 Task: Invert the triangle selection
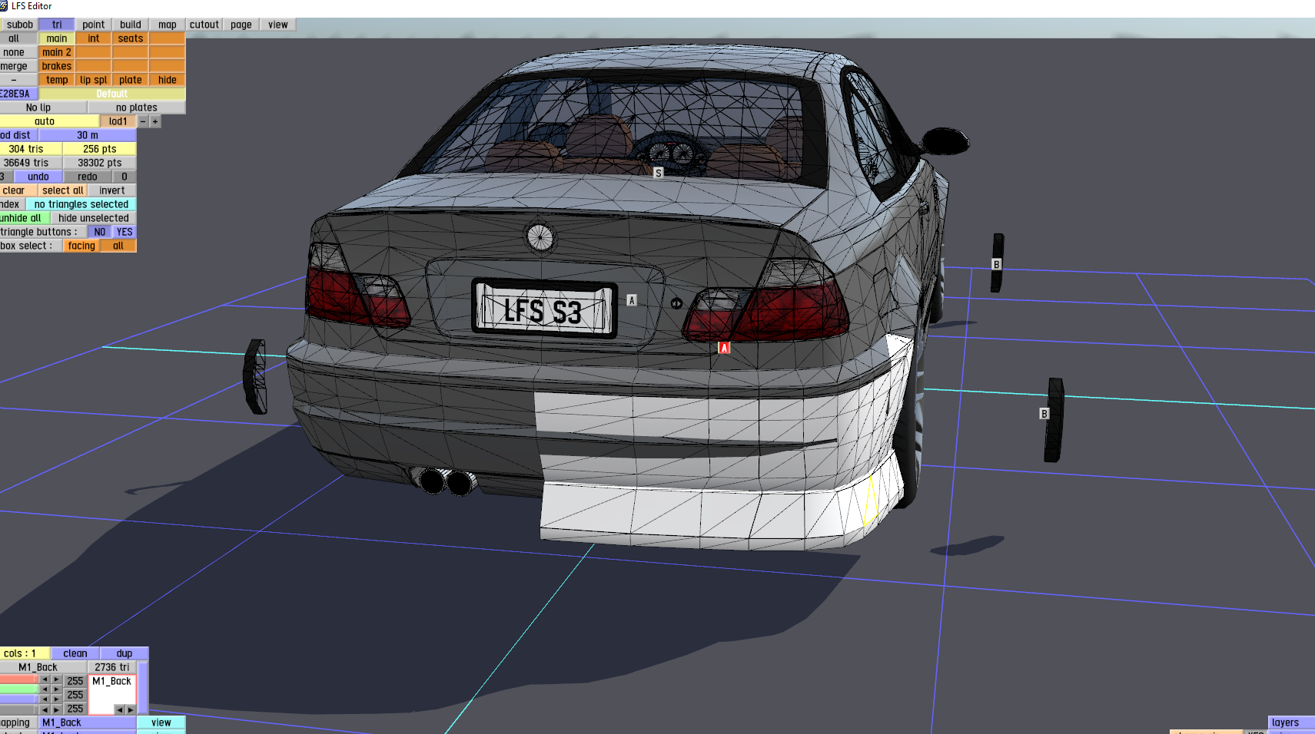[112, 190]
